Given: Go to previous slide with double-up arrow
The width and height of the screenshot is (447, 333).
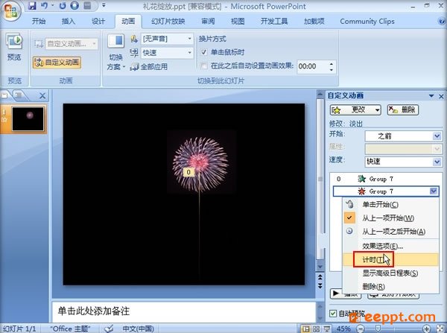Looking at the screenshot, I should (320, 277).
